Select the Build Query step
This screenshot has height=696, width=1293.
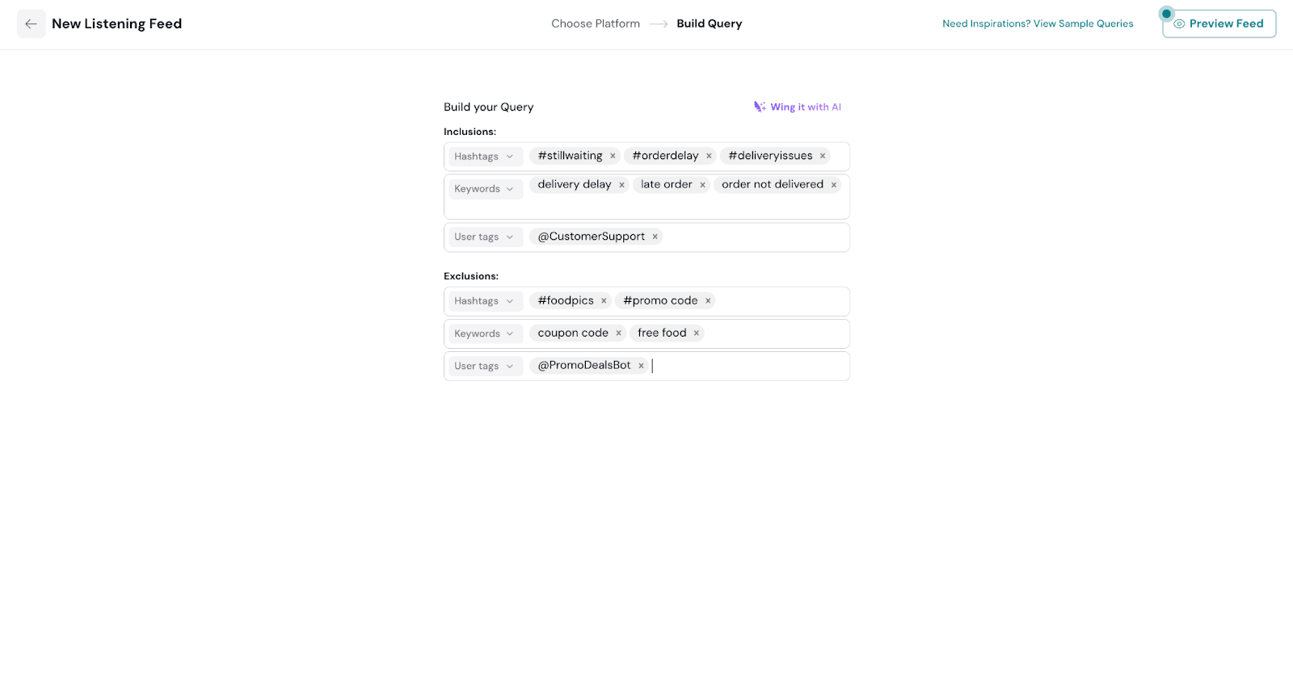[709, 24]
